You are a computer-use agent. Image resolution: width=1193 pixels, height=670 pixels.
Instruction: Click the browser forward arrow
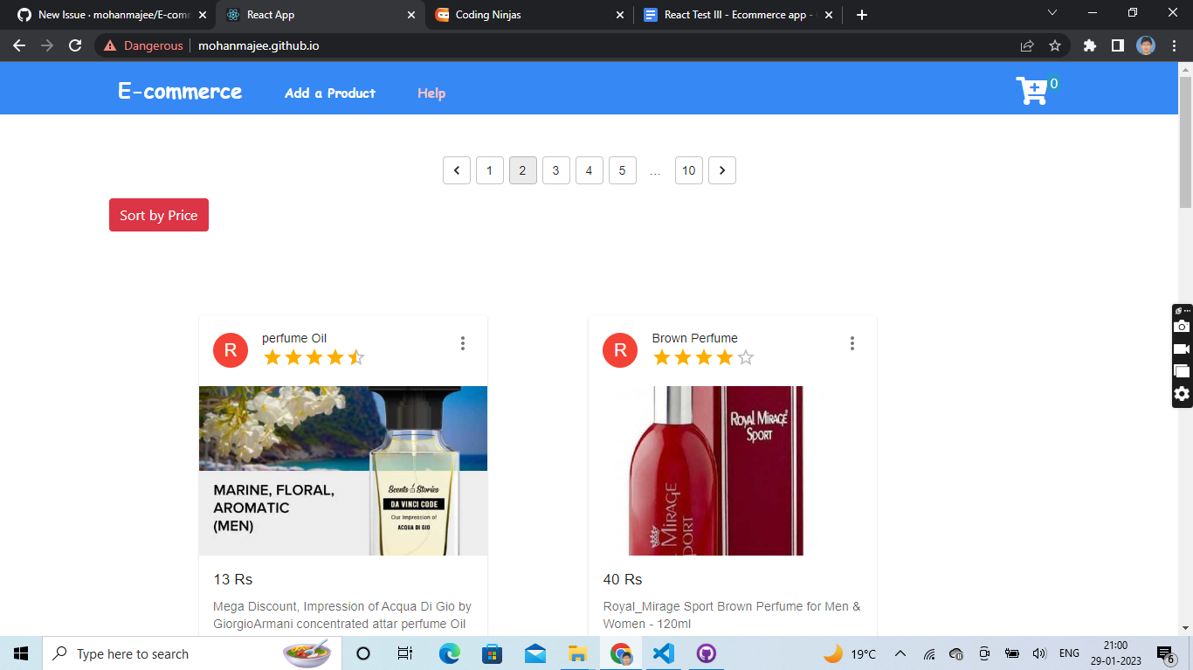47,45
